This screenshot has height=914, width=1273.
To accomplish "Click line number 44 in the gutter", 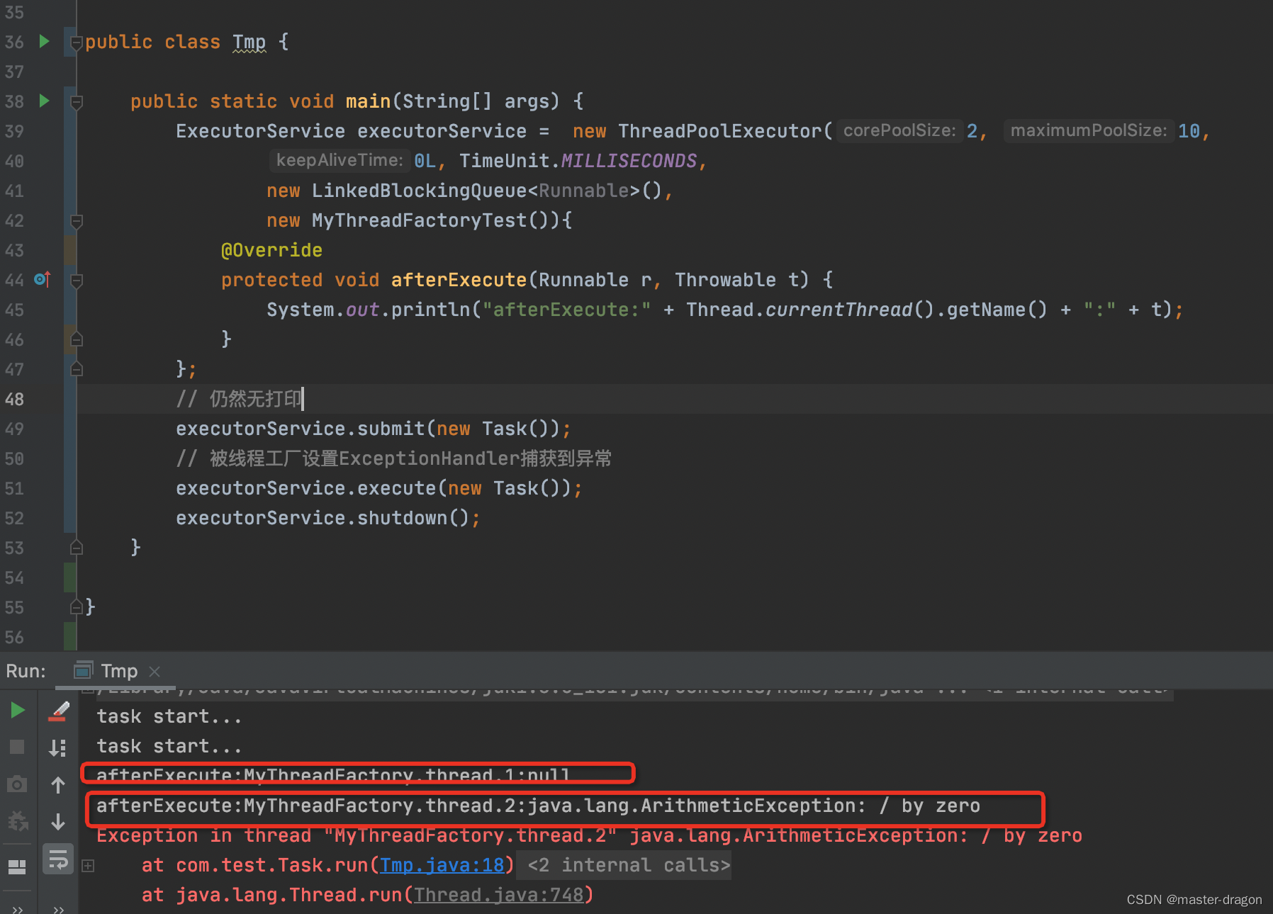I will point(14,280).
